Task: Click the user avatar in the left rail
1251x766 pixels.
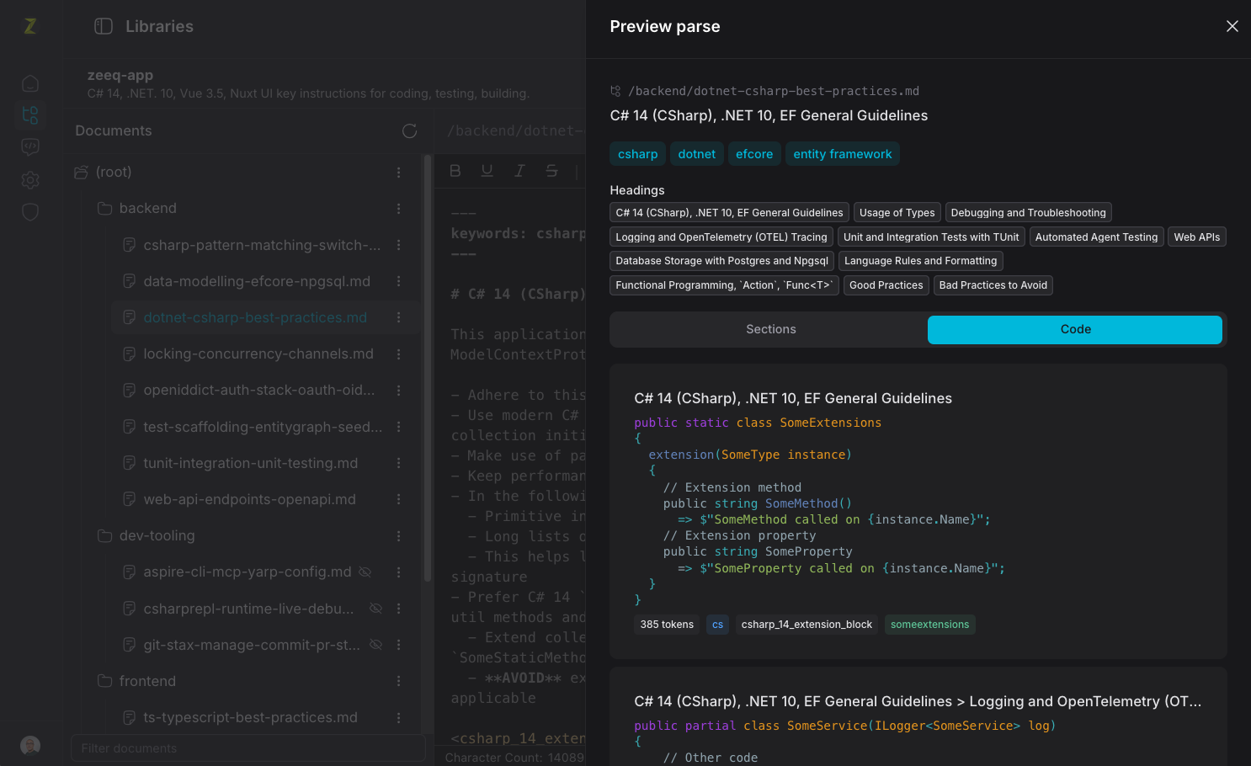Action: pos(30,745)
